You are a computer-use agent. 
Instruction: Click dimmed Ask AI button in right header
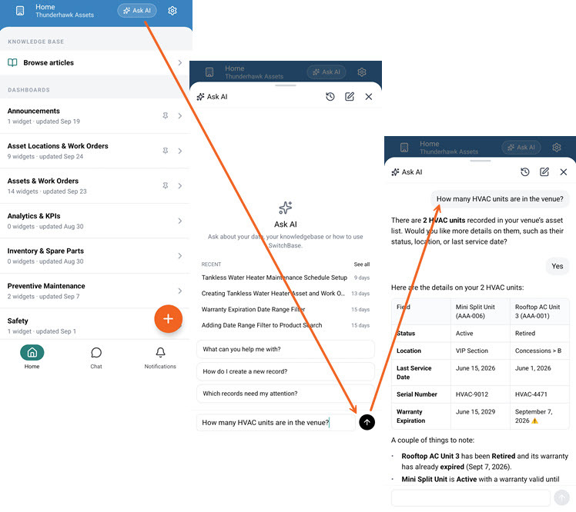(521, 148)
